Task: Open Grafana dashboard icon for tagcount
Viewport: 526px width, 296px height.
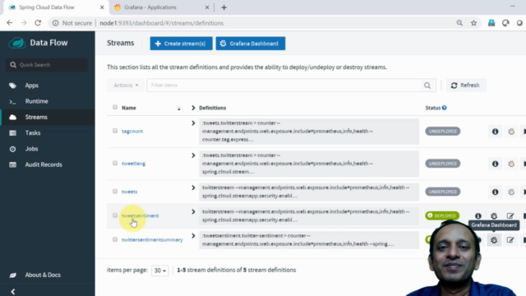Action: pos(511,132)
